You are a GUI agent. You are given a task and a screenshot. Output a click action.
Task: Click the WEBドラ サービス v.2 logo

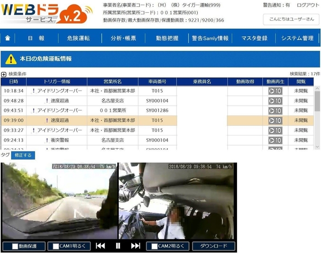pyautogui.click(x=40, y=14)
